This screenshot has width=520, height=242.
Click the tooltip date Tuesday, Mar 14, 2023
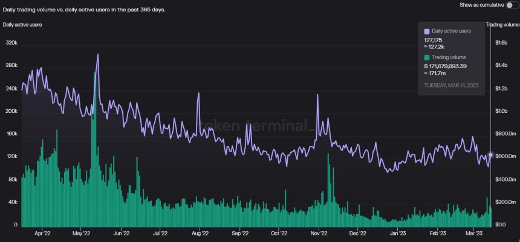pos(451,86)
